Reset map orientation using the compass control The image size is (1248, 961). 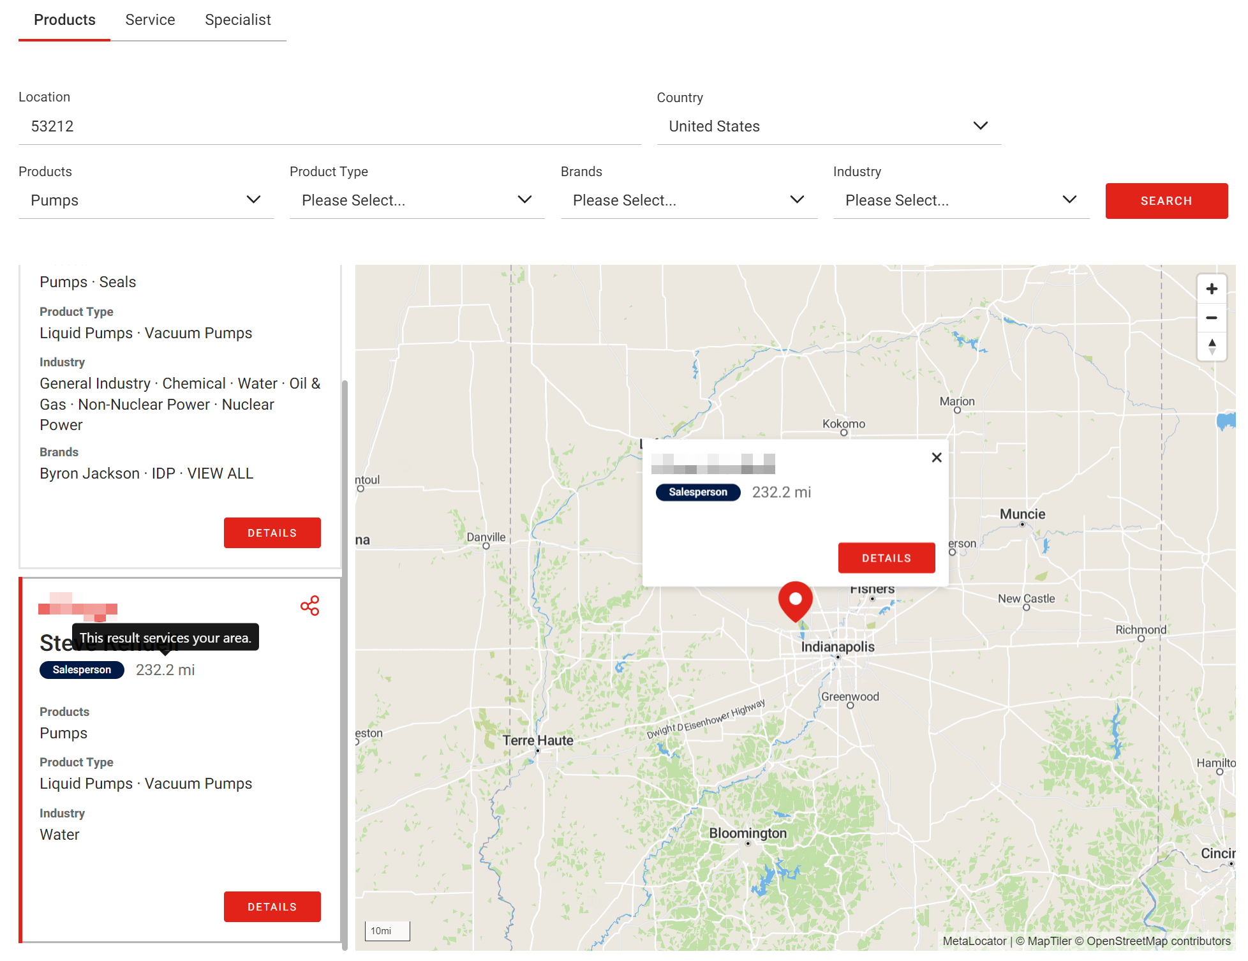coord(1212,346)
